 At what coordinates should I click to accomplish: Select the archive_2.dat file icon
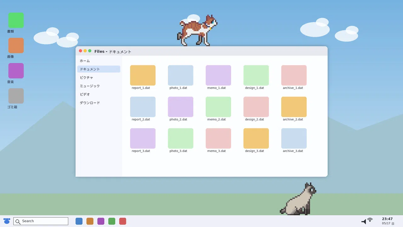294,107
